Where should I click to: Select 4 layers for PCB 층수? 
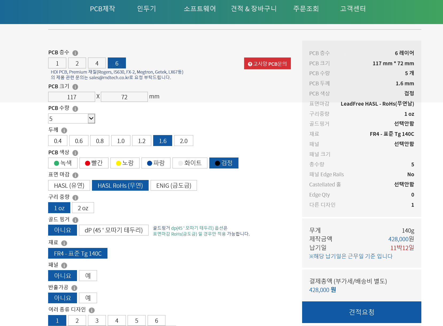tap(97, 63)
